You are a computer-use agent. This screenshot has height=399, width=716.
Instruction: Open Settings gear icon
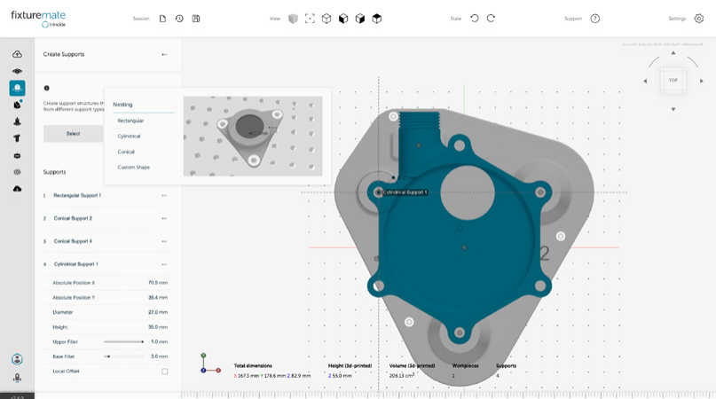(698, 19)
